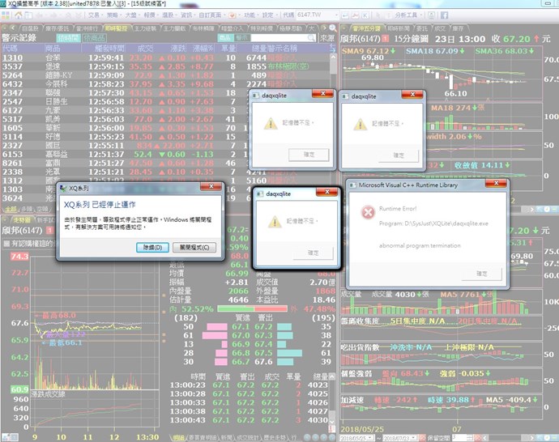
Task: Open the 設定 dropdown menu
Action: pyautogui.click(x=270, y=15)
